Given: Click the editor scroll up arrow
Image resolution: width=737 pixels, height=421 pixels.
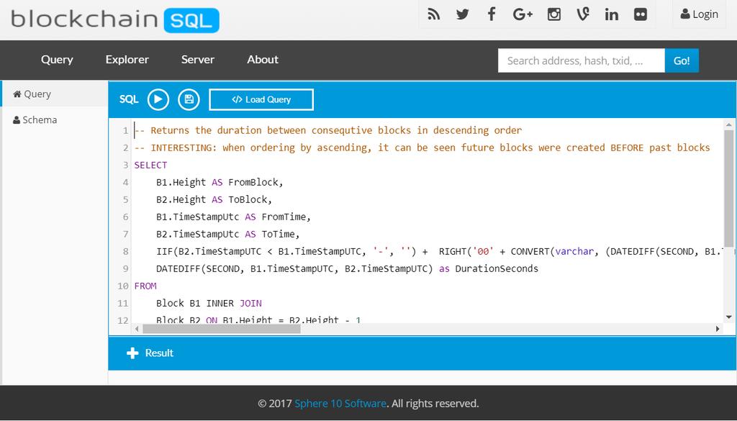Looking at the screenshot, I should pyautogui.click(x=728, y=125).
